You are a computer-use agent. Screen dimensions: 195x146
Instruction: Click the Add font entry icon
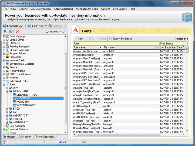pyautogui.click(x=76, y=39)
